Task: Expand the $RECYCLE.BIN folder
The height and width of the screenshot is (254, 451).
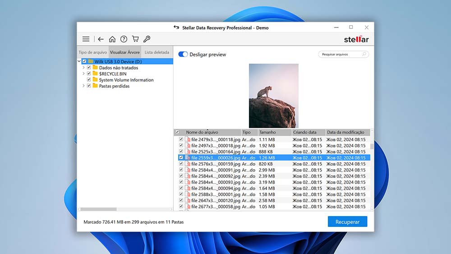Action: pos(83,74)
